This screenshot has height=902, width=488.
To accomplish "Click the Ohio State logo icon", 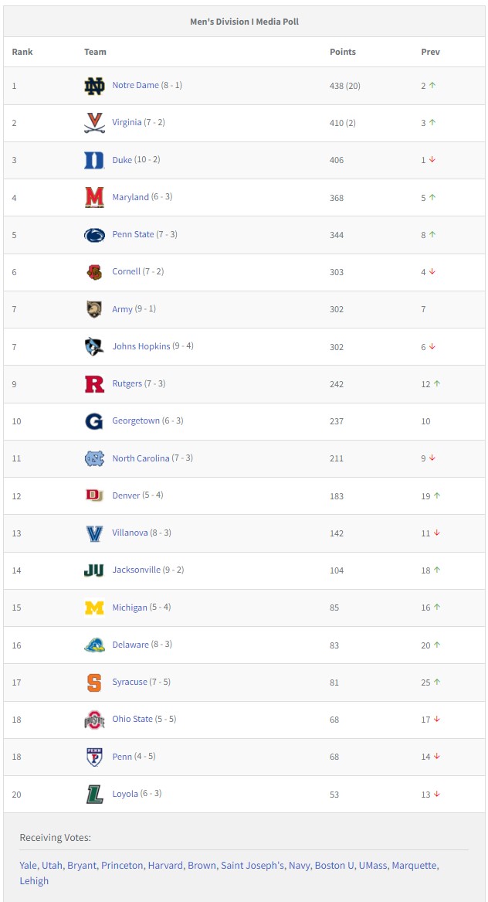I will (x=94, y=720).
